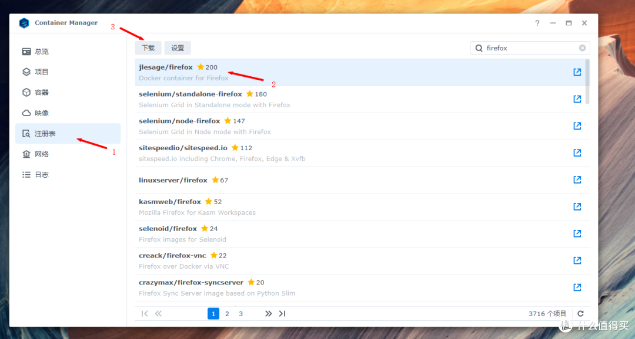Screen dimensions: 635x339
Task: Download the selected firefox image via 下载
Action: pos(148,48)
